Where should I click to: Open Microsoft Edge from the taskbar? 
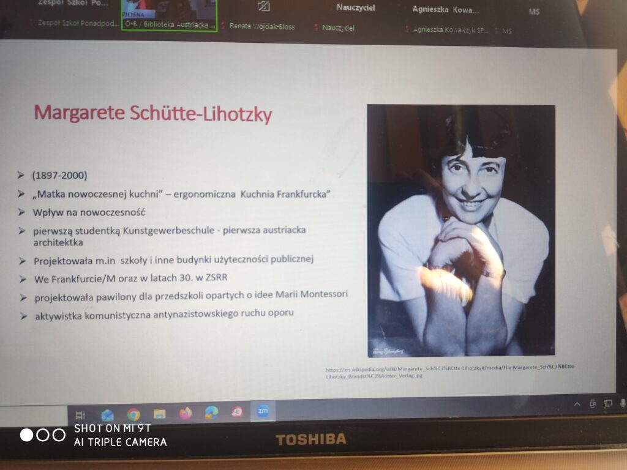coord(211,413)
